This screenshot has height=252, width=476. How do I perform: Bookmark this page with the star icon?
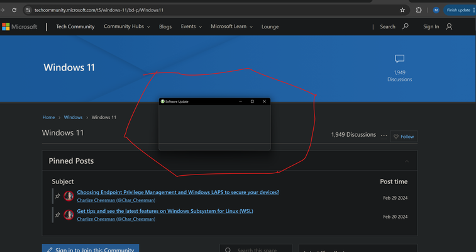pyautogui.click(x=402, y=10)
